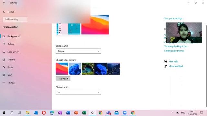Open Lock screen settings
207x116 pixels.
pos(11,52)
